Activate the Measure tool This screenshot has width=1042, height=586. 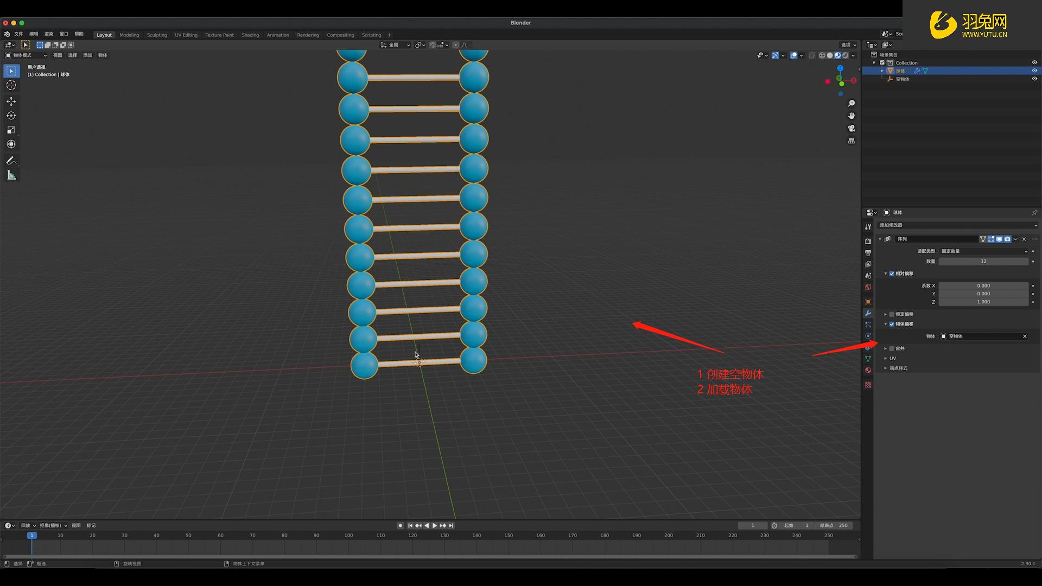pyautogui.click(x=11, y=174)
